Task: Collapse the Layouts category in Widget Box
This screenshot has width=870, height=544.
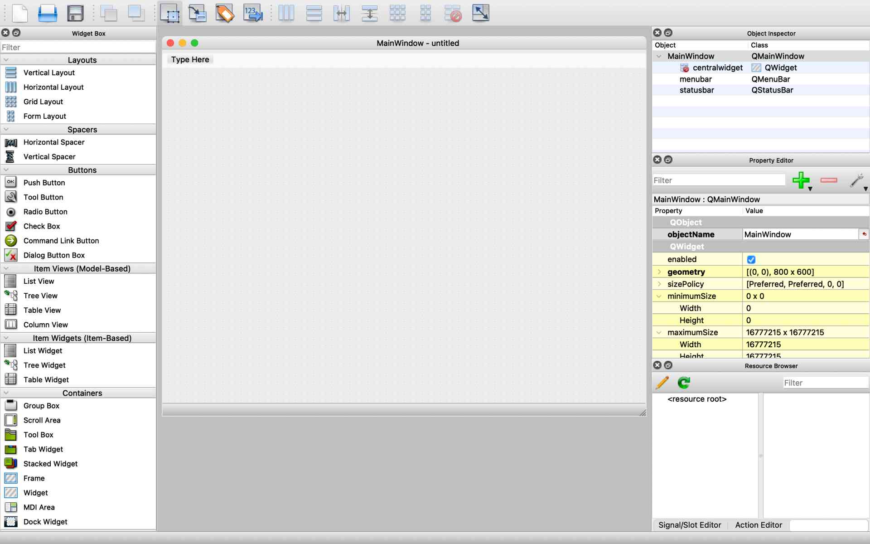Action: [6, 60]
